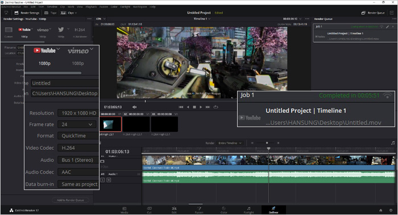Viewport: 398px width, 215px height.
Task: Open the Trim menu
Action: tap(41, 7)
